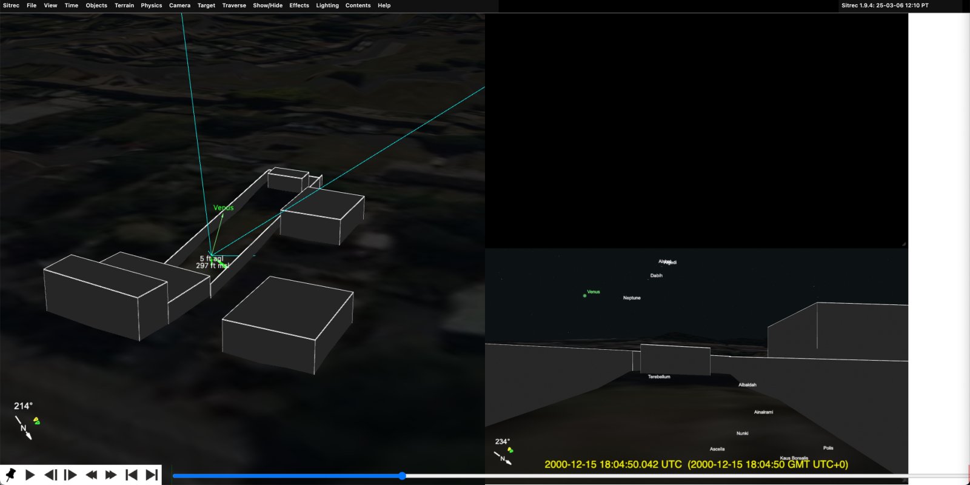Open the Lighting menu
The image size is (970, 485).
point(327,5)
